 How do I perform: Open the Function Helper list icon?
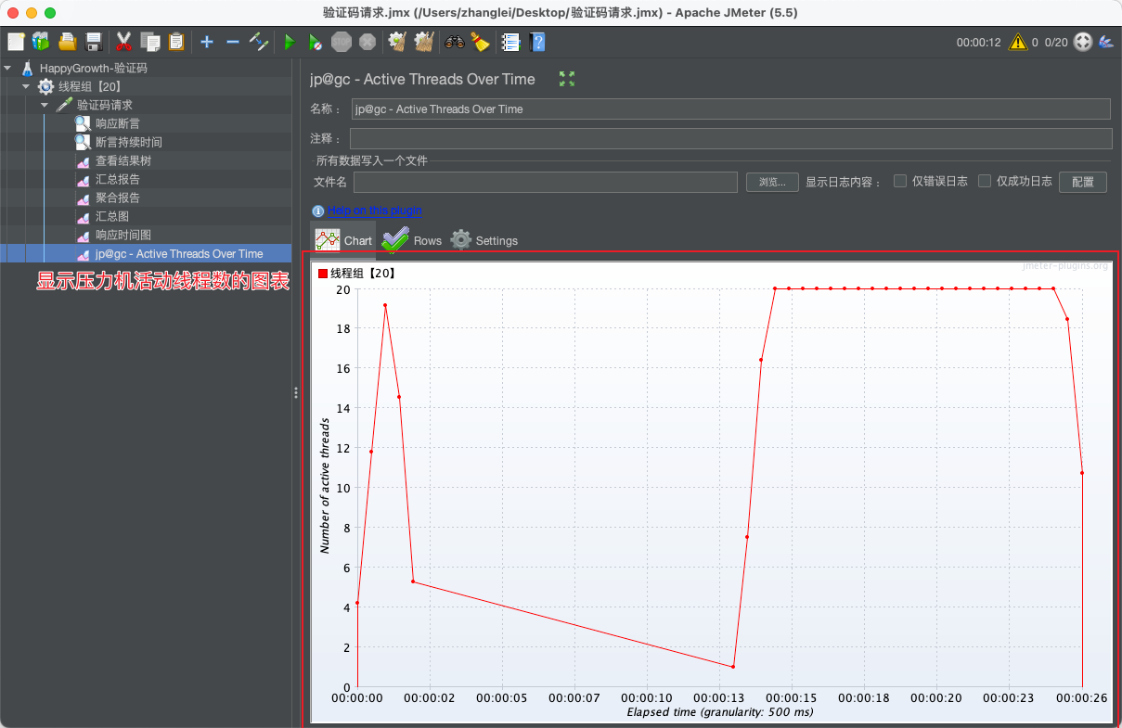(x=510, y=42)
